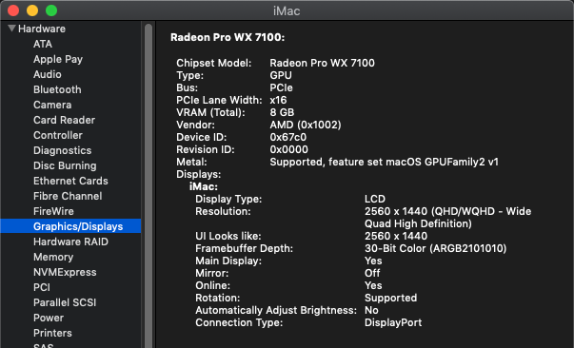This screenshot has height=348, width=574.
Task: Select the Graphics/Displays sidebar item
Action: [x=70, y=226]
